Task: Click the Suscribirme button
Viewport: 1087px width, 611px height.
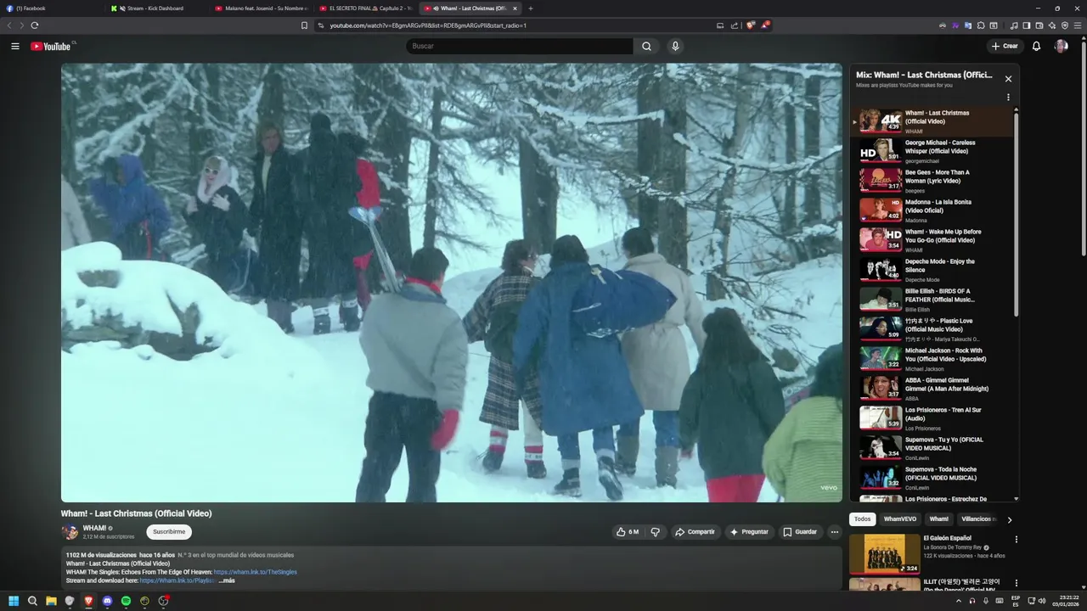Action: point(169,532)
